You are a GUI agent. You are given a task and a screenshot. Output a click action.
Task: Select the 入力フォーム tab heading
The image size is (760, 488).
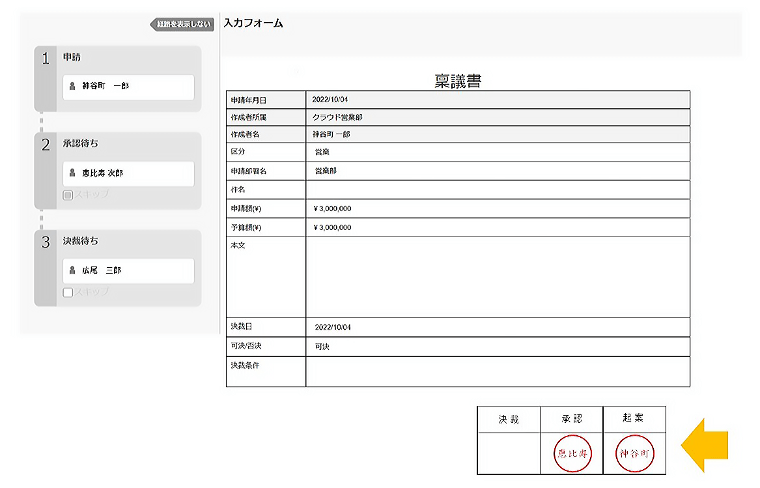click(x=253, y=23)
